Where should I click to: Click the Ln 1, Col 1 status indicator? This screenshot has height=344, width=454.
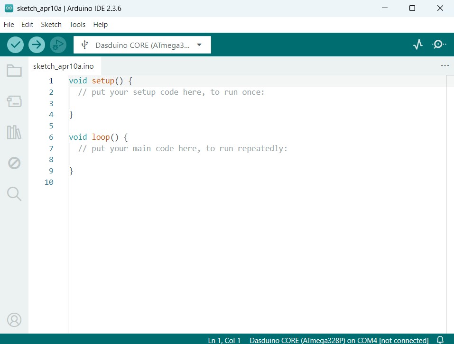pos(224,340)
